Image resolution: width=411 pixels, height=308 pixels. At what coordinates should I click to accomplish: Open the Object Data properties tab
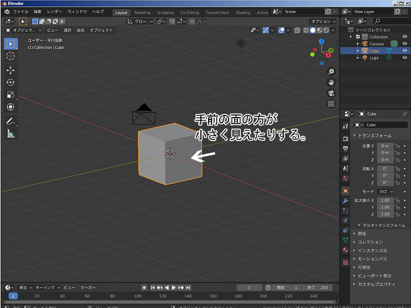(x=345, y=240)
